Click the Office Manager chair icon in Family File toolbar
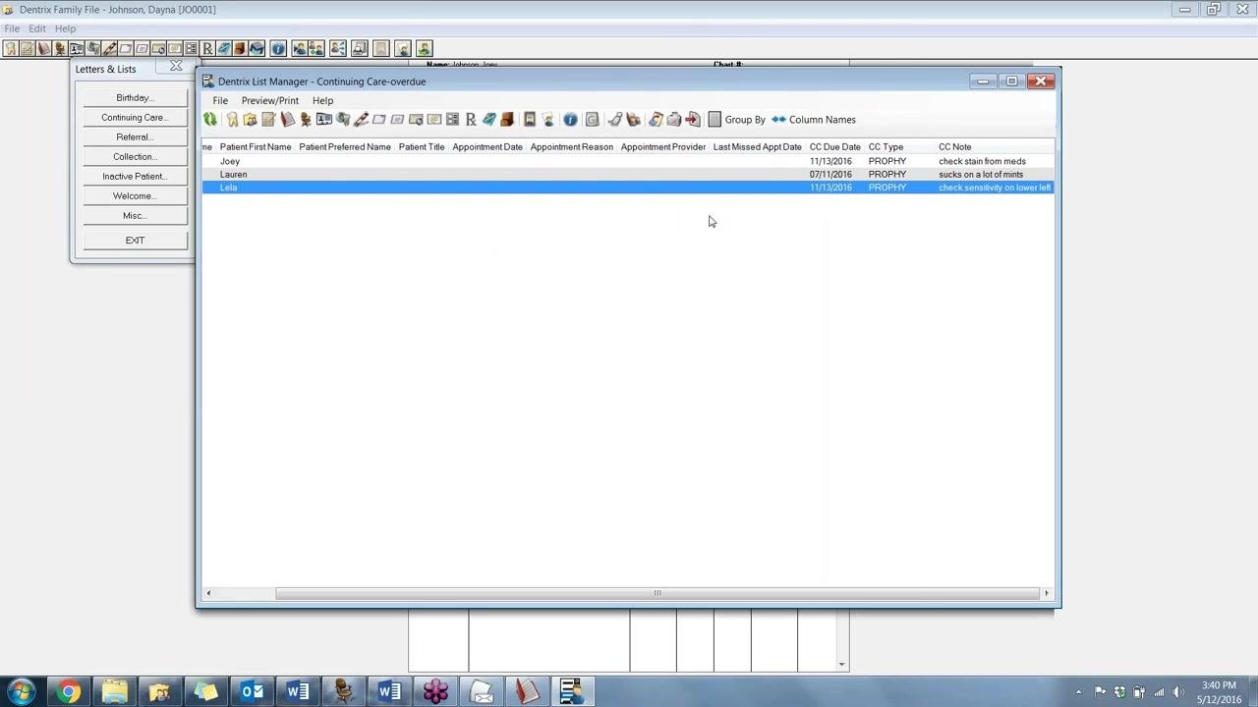The image size is (1258, 707). pos(59,48)
